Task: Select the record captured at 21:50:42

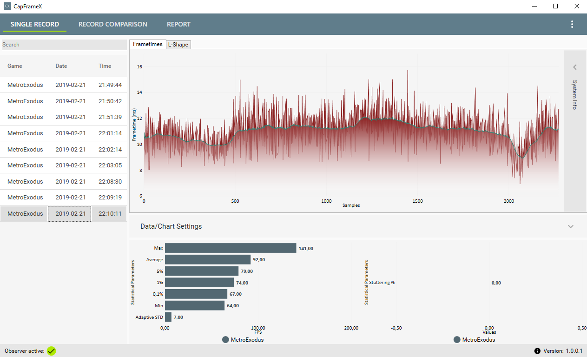Action: coord(63,101)
